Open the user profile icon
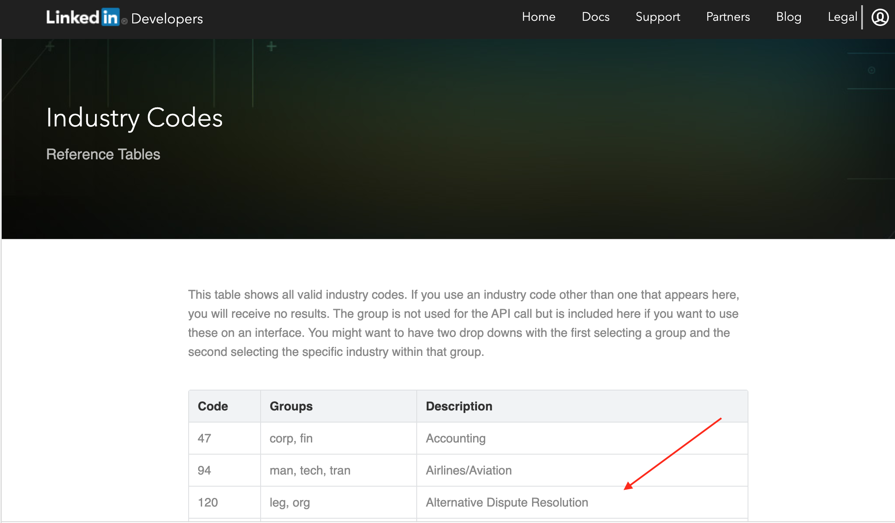 pos(880,17)
